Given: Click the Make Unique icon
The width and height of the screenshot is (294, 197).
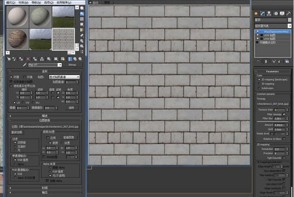Looking at the screenshot, I should [42, 59].
